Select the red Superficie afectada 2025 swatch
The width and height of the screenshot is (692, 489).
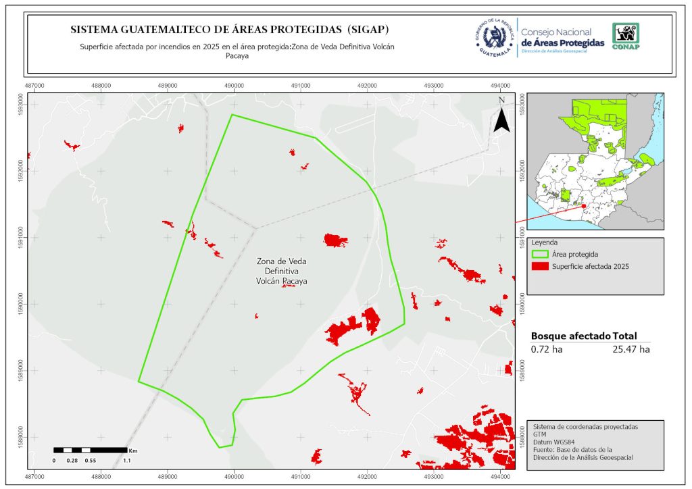coord(540,267)
